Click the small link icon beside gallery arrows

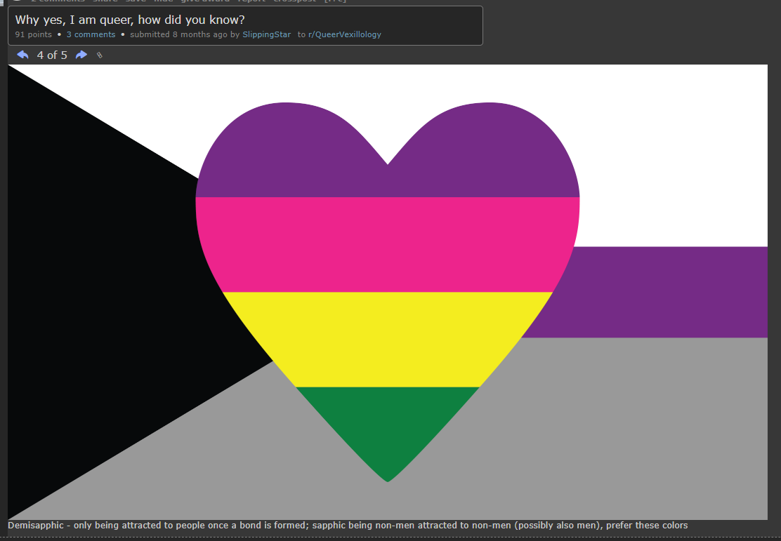point(100,55)
